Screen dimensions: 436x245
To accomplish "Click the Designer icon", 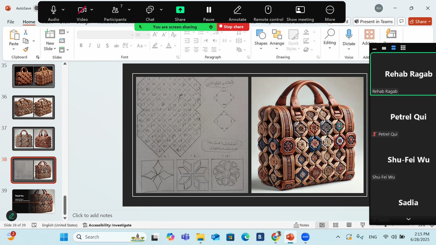I will click(x=391, y=34).
